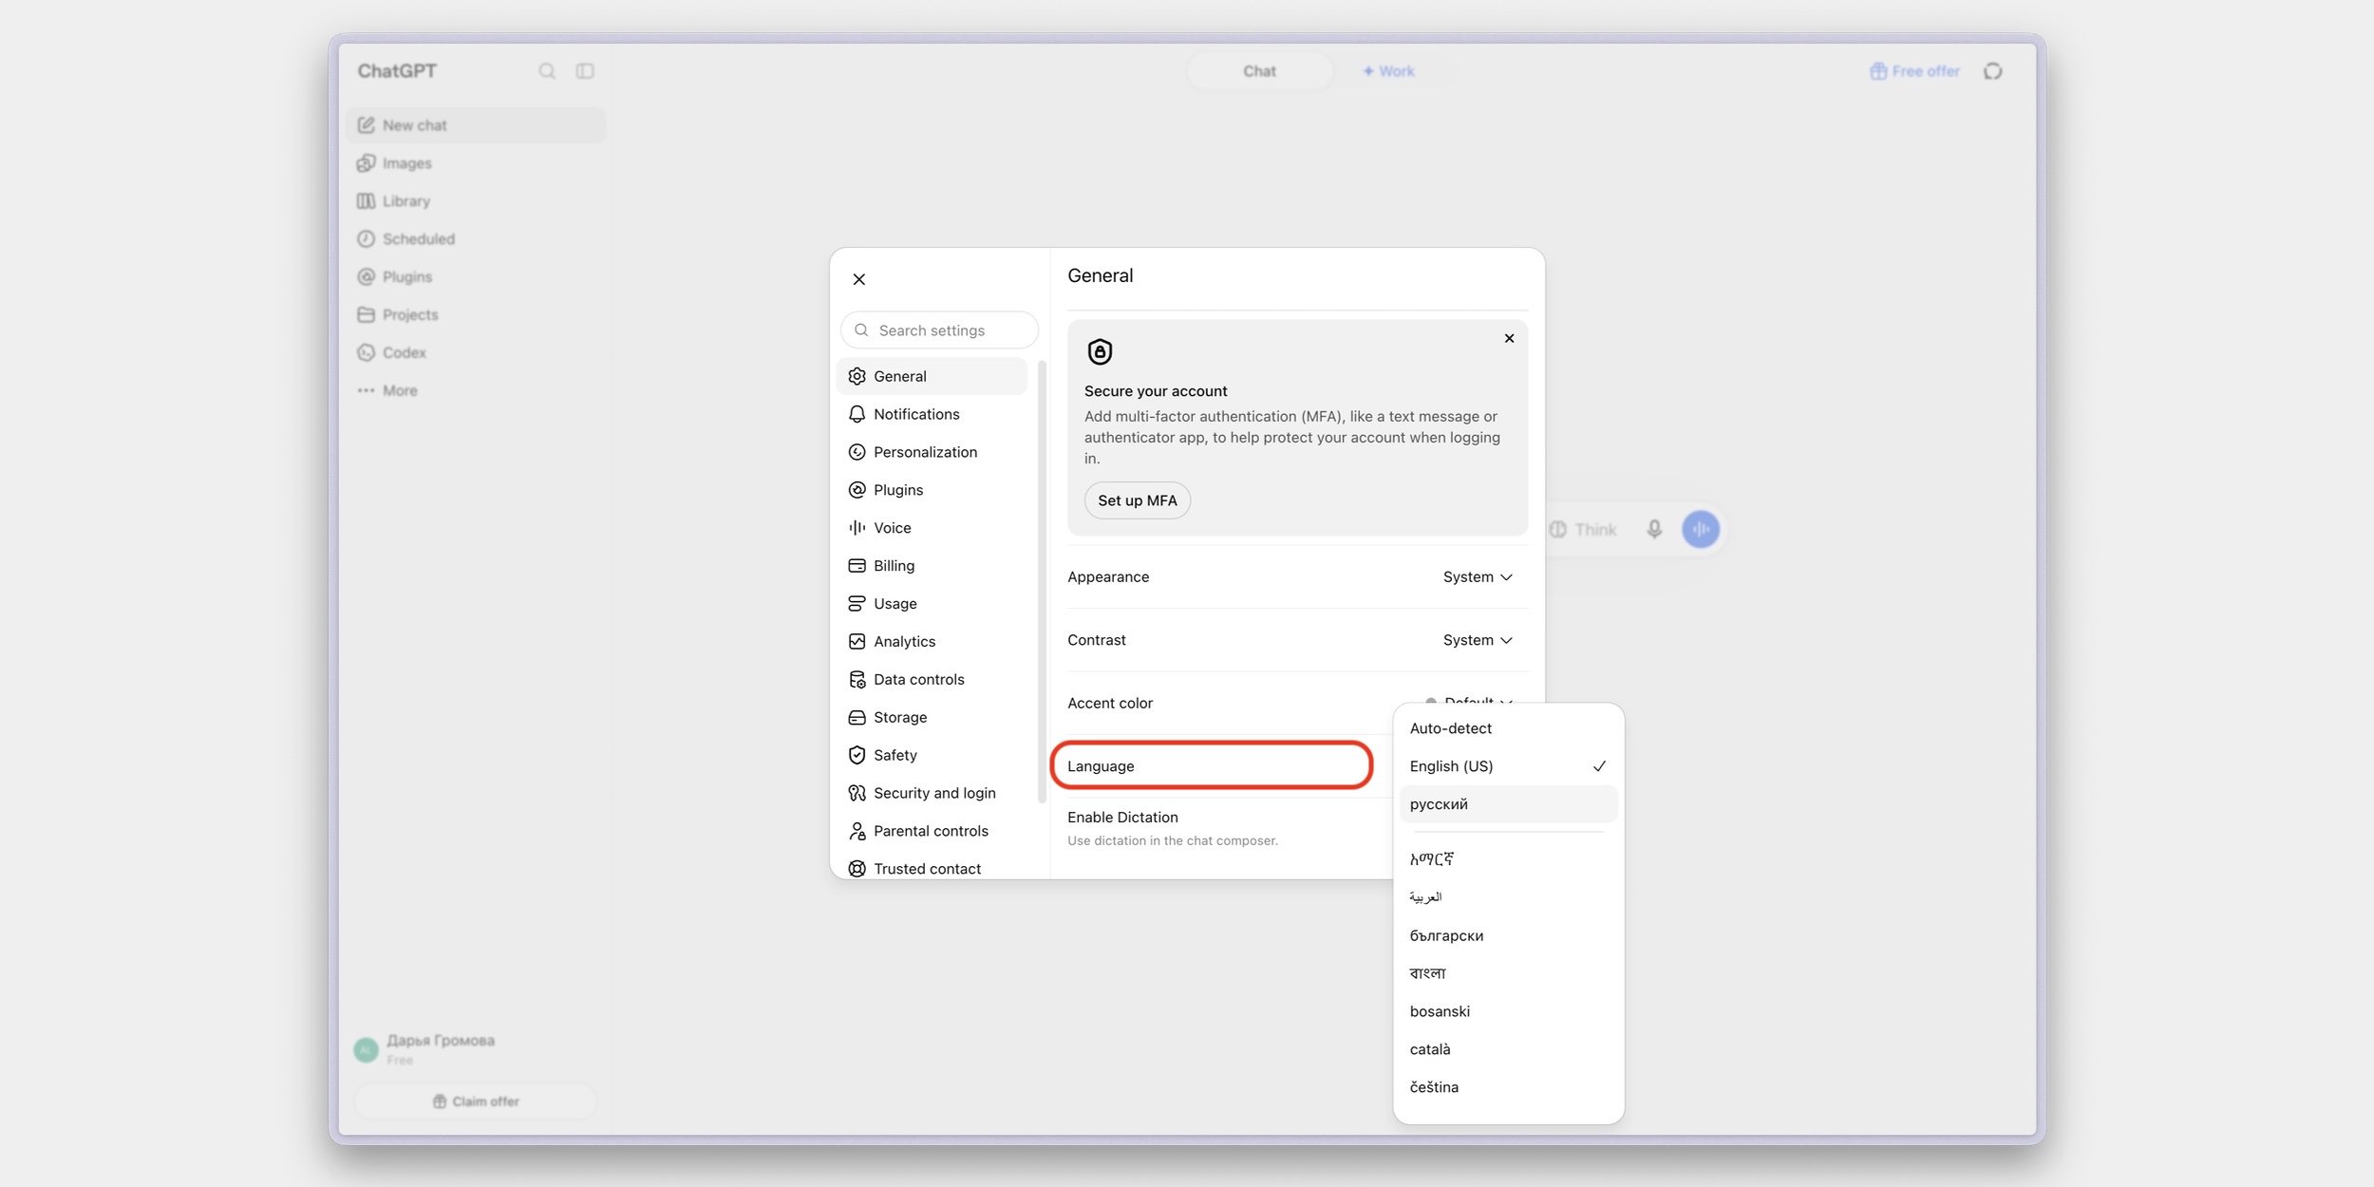
Task: Open Voice settings
Action: 933,528
